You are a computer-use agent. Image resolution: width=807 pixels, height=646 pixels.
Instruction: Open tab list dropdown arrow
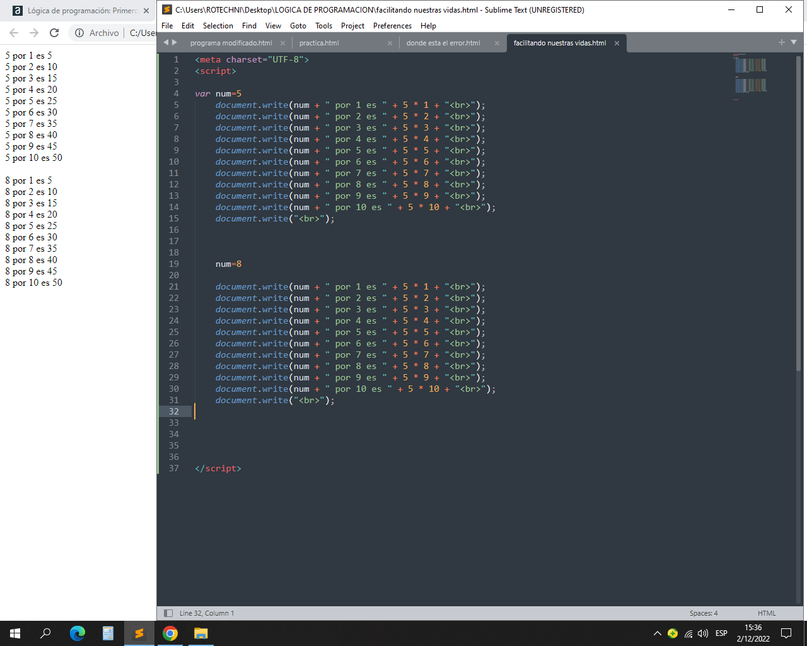point(794,42)
